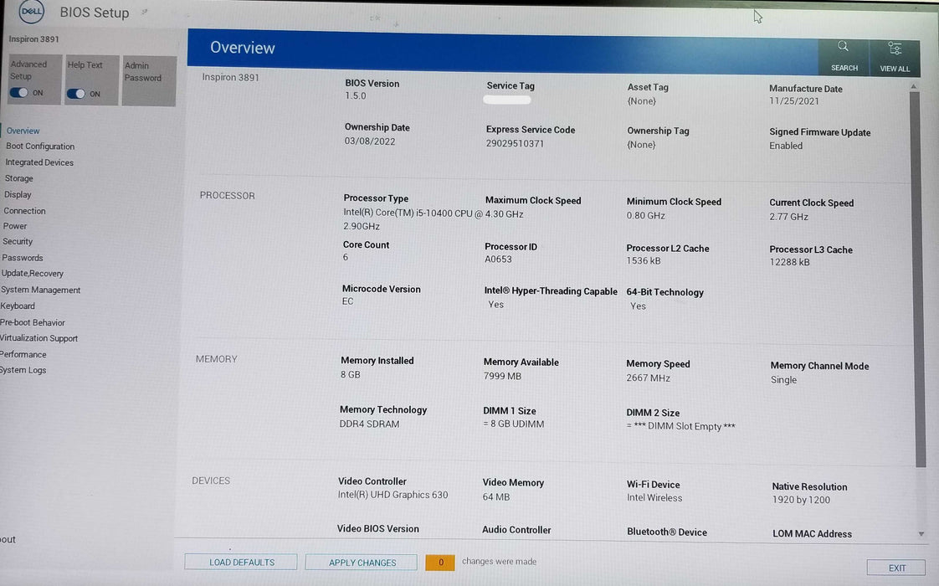Click the Dell logo icon
This screenshot has width=939, height=586.
(31, 11)
